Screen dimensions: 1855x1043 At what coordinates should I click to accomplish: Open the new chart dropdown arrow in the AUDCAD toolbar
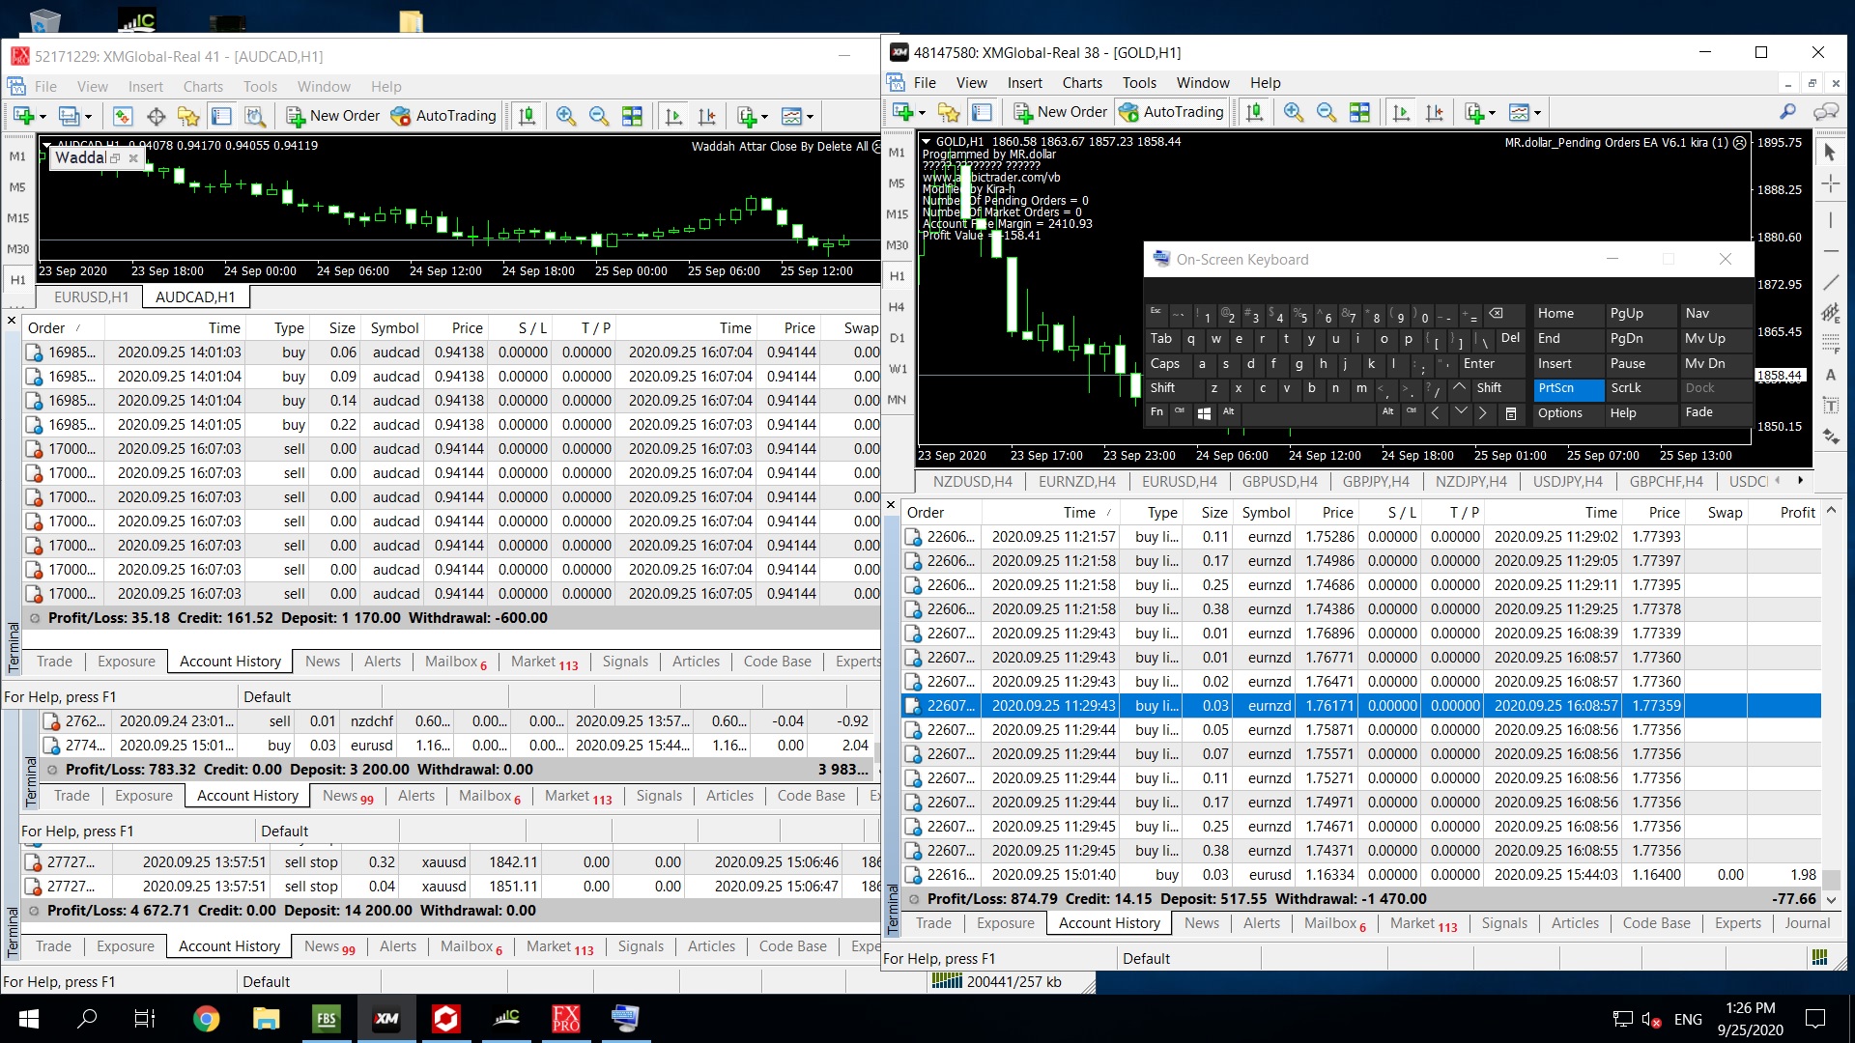tap(43, 117)
